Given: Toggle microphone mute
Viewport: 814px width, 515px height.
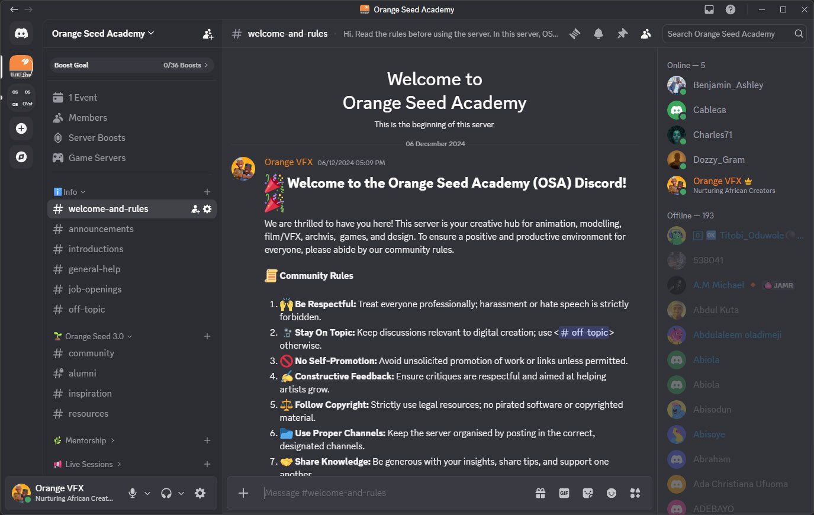Looking at the screenshot, I should [133, 493].
